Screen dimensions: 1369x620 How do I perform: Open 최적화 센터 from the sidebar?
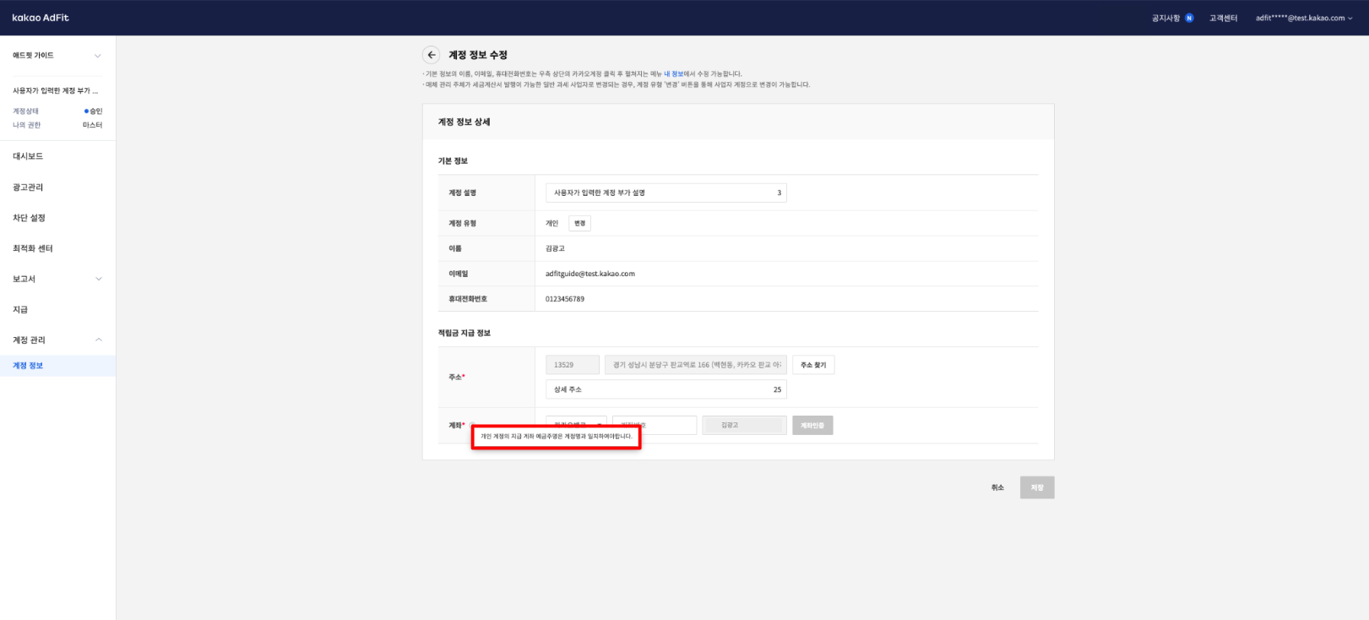(x=33, y=248)
